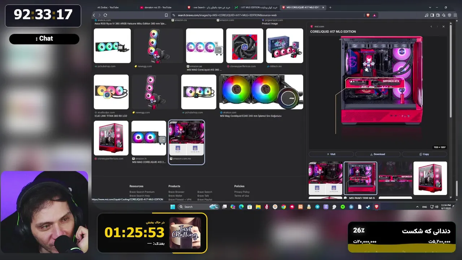This screenshot has height=260, width=462.
Task: Click the Visit button
Action: tap(331, 154)
